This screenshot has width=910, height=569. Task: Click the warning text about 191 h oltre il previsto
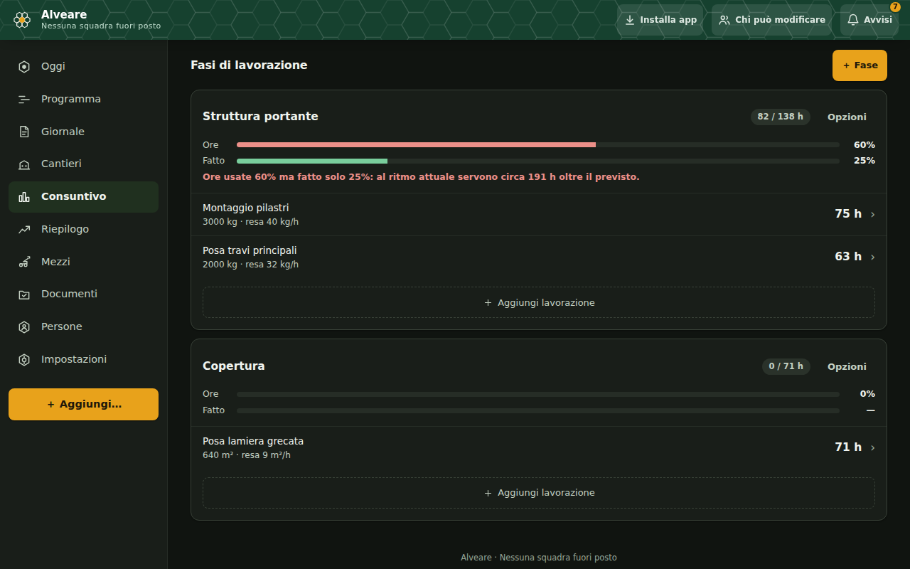[x=421, y=176]
